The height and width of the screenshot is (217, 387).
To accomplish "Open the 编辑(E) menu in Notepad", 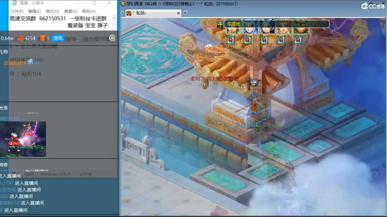I will click(x=34, y=11).
